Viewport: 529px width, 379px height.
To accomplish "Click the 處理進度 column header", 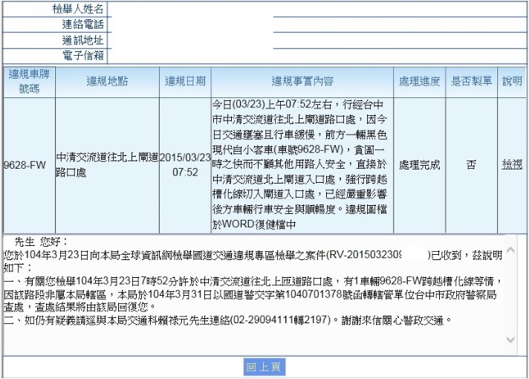I will point(419,82).
